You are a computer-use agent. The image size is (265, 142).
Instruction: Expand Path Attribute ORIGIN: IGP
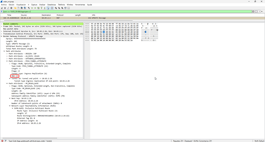point(7,54)
